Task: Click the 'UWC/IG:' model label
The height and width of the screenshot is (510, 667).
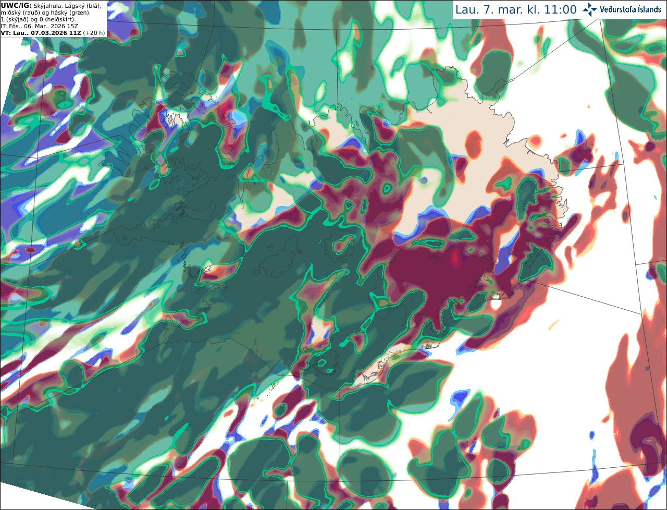Action: tap(16, 5)
